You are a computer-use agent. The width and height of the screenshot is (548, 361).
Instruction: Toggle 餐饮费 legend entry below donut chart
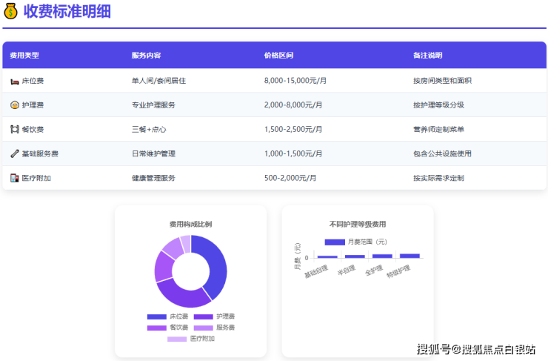tap(167, 328)
